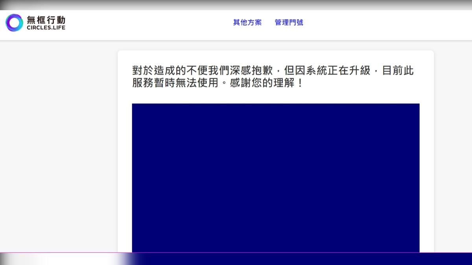The width and height of the screenshot is (472, 265).
Task: Click the dark navy bar at the bottom
Action: pyautogui.click(x=315, y=259)
